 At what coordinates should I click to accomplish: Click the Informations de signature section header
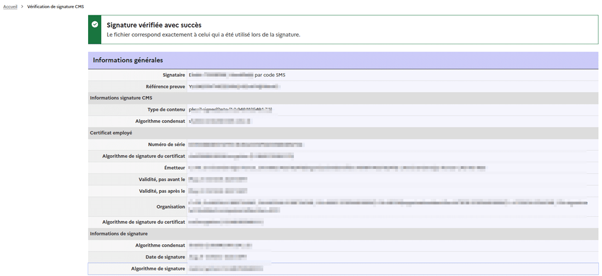(119, 234)
